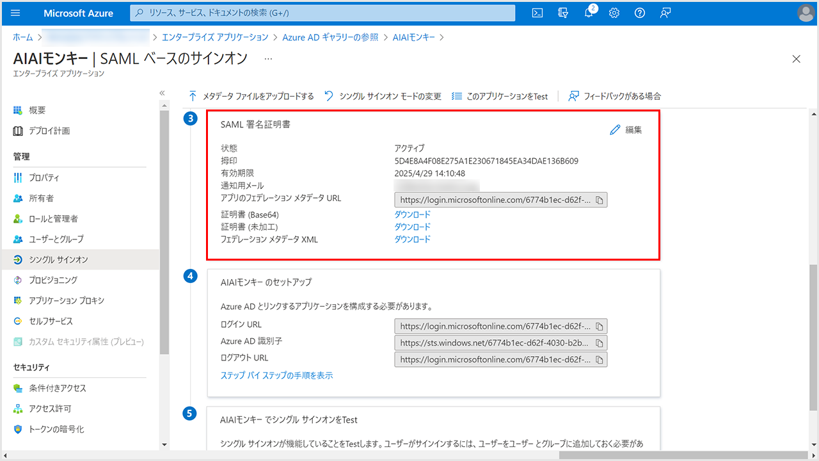Open the settings gear in header
Screen dimensions: 819x461
[x=614, y=13]
